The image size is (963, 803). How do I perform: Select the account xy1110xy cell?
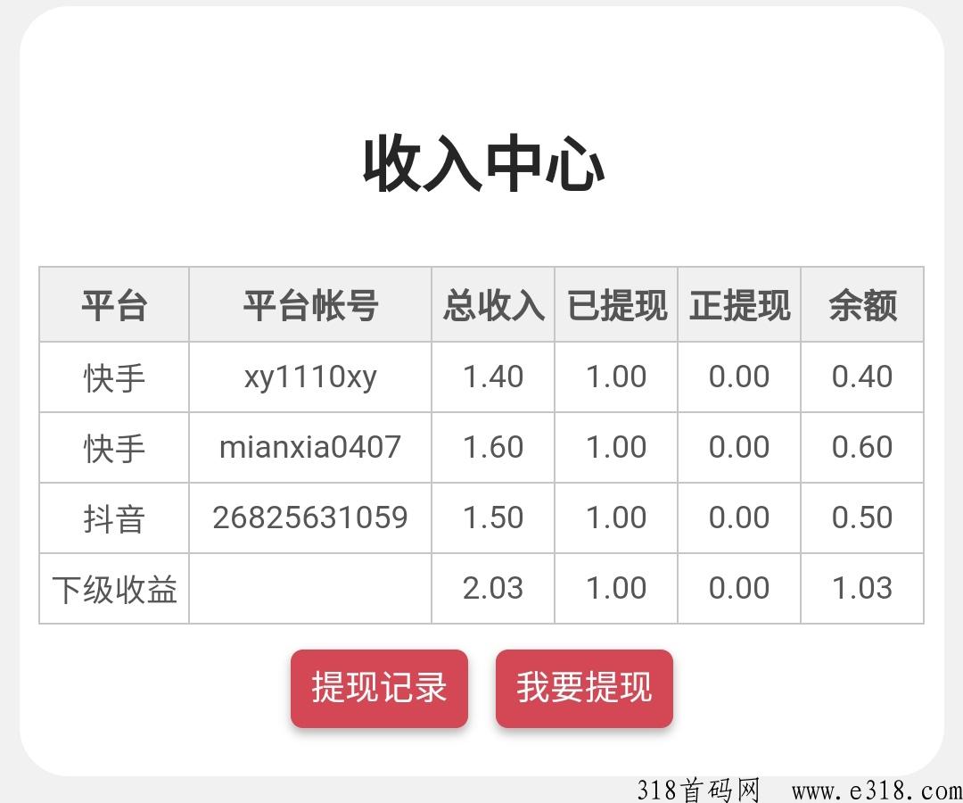click(x=309, y=377)
